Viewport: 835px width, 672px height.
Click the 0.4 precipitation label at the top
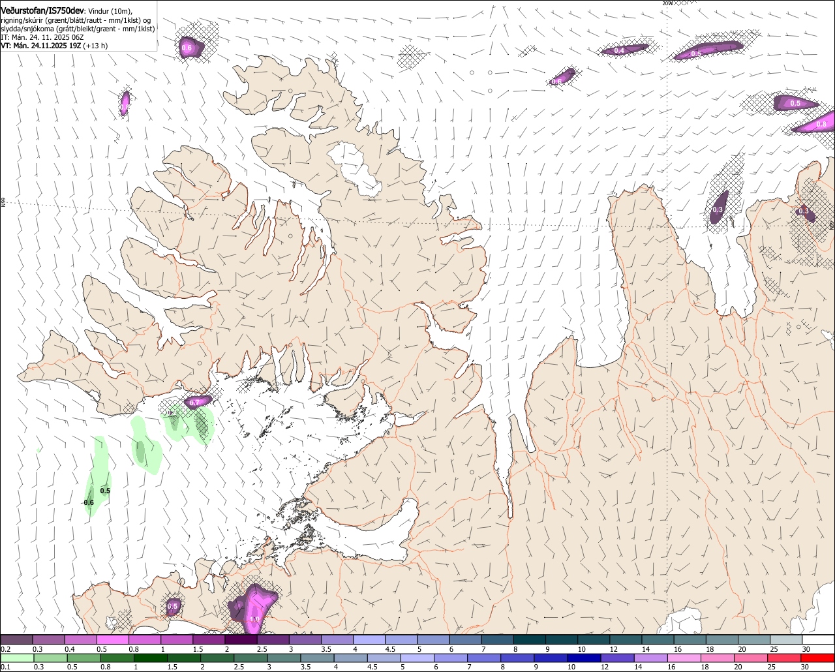620,51
